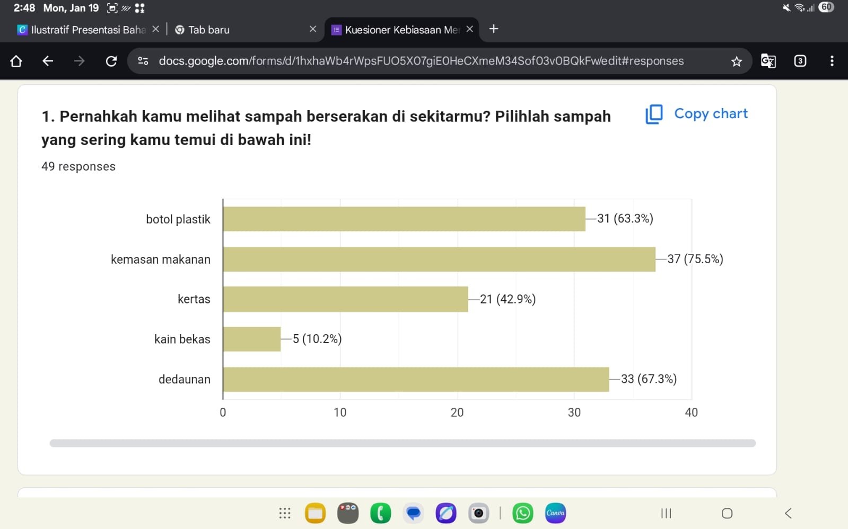Open Canva from the taskbar
Image resolution: width=848 pixels, height=529 pixels.
point(555,513)
